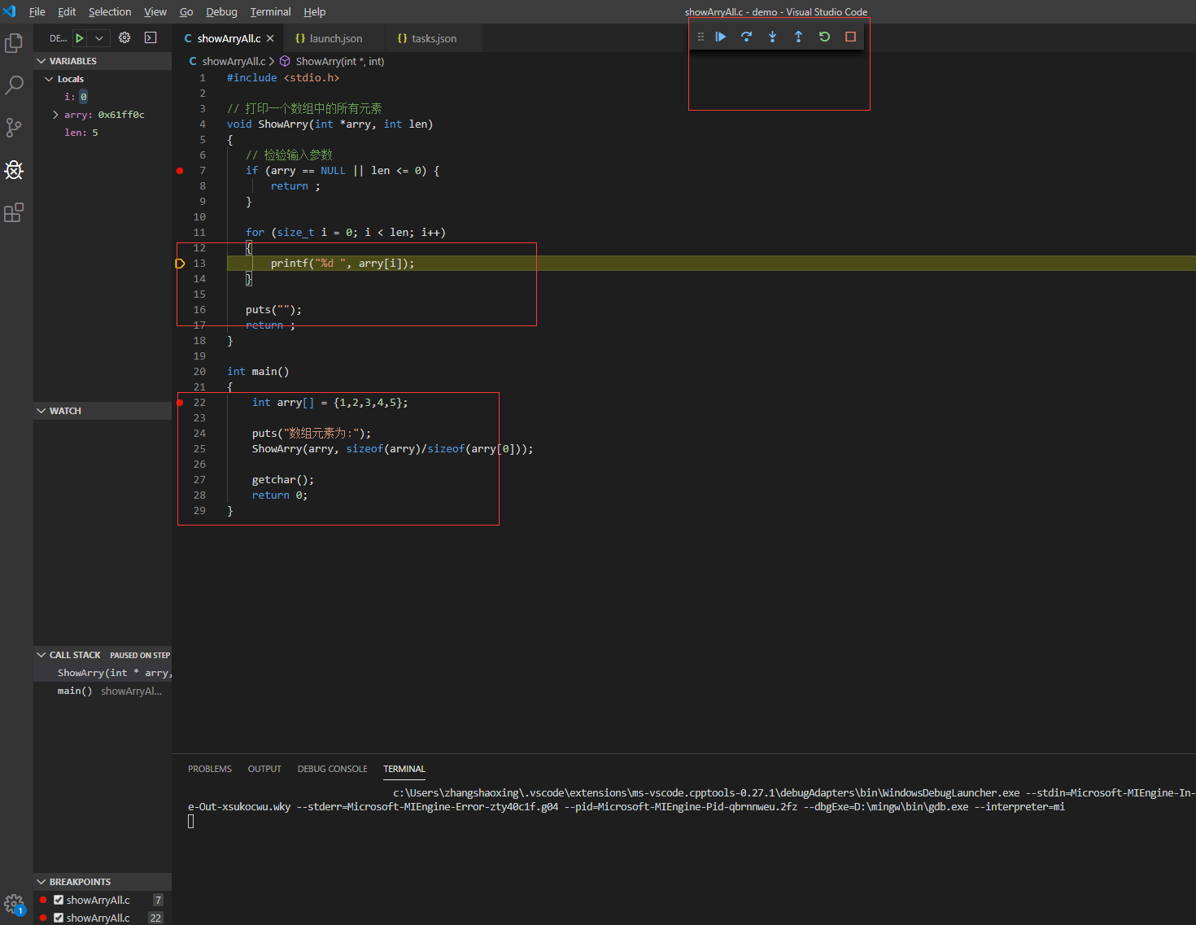The height and width of the screenshot is (925, 1196).
Task: Toggle the breakpoint dot on line 7
Action: click(x=180, y=171)
